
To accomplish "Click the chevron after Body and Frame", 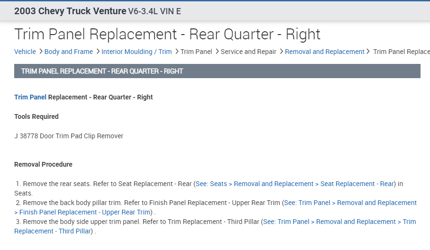I will tap(97, 51).
